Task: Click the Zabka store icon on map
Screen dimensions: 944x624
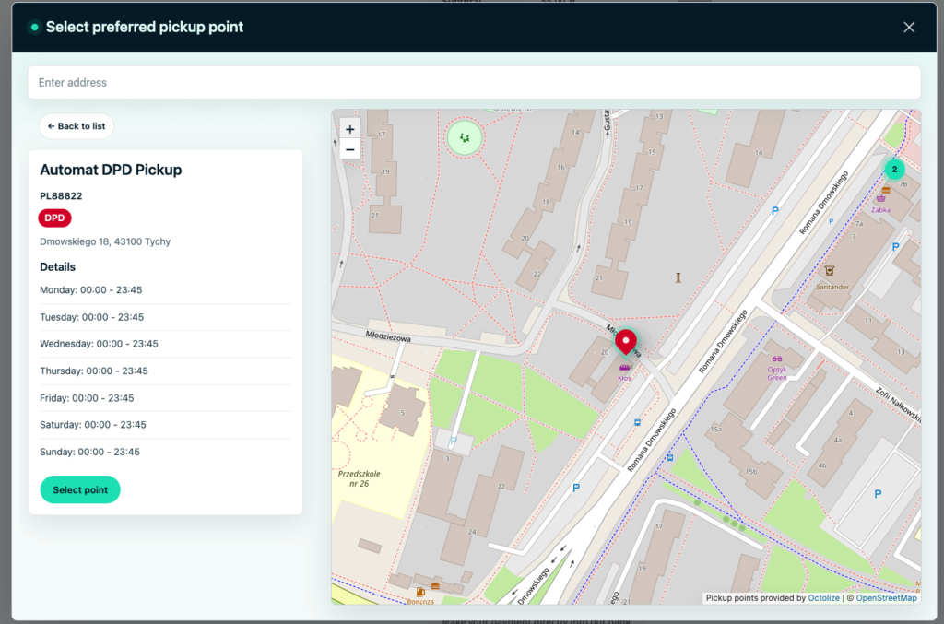Action: [880, 198]
